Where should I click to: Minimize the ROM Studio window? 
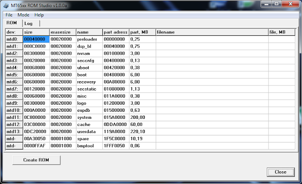click(x=267, y=4)
